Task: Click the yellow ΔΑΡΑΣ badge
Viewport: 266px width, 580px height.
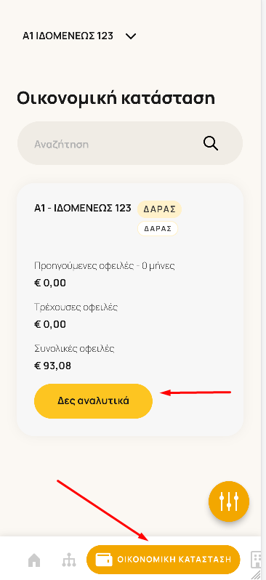Action: tap(159, 209)
